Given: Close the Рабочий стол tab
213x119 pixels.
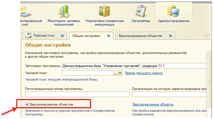Looking at the screenshot, I should (x=62, y=36).
